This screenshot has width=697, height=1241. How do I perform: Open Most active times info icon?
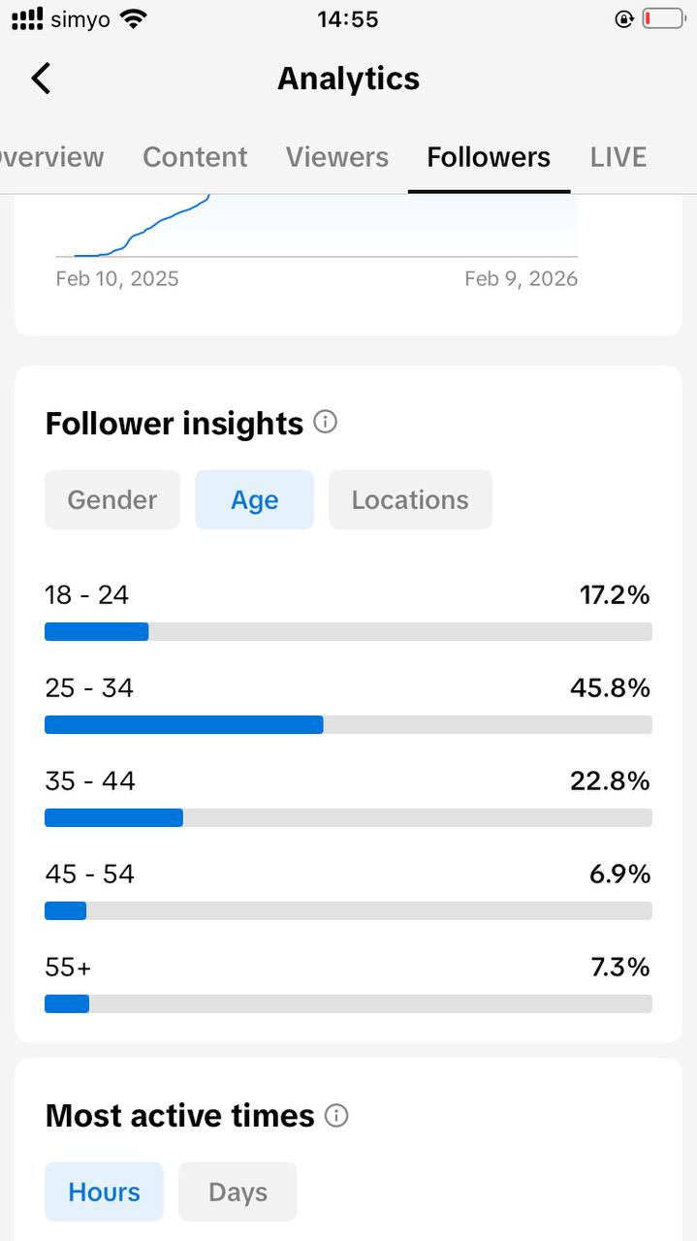pyautogui.click(x=336, y=1115)
